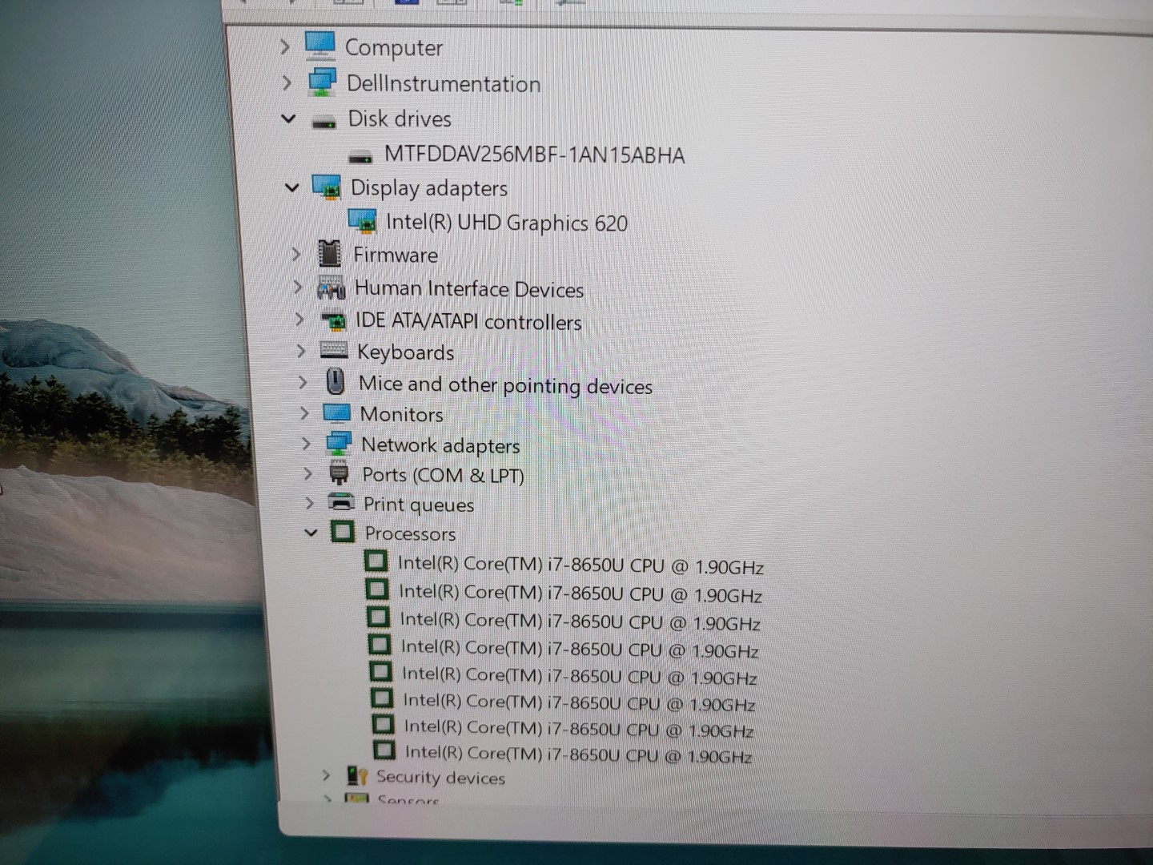Select the Ports (COM & LPT) label
The image size is (1153, 865).
tap(443, 475)
